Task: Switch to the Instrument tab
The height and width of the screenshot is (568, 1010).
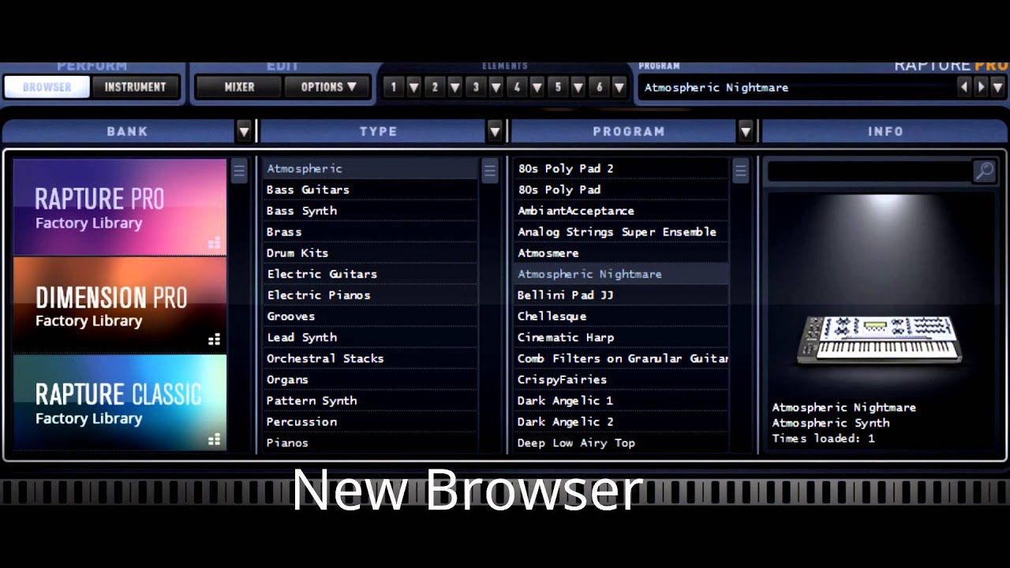Action: pos(136,87)
